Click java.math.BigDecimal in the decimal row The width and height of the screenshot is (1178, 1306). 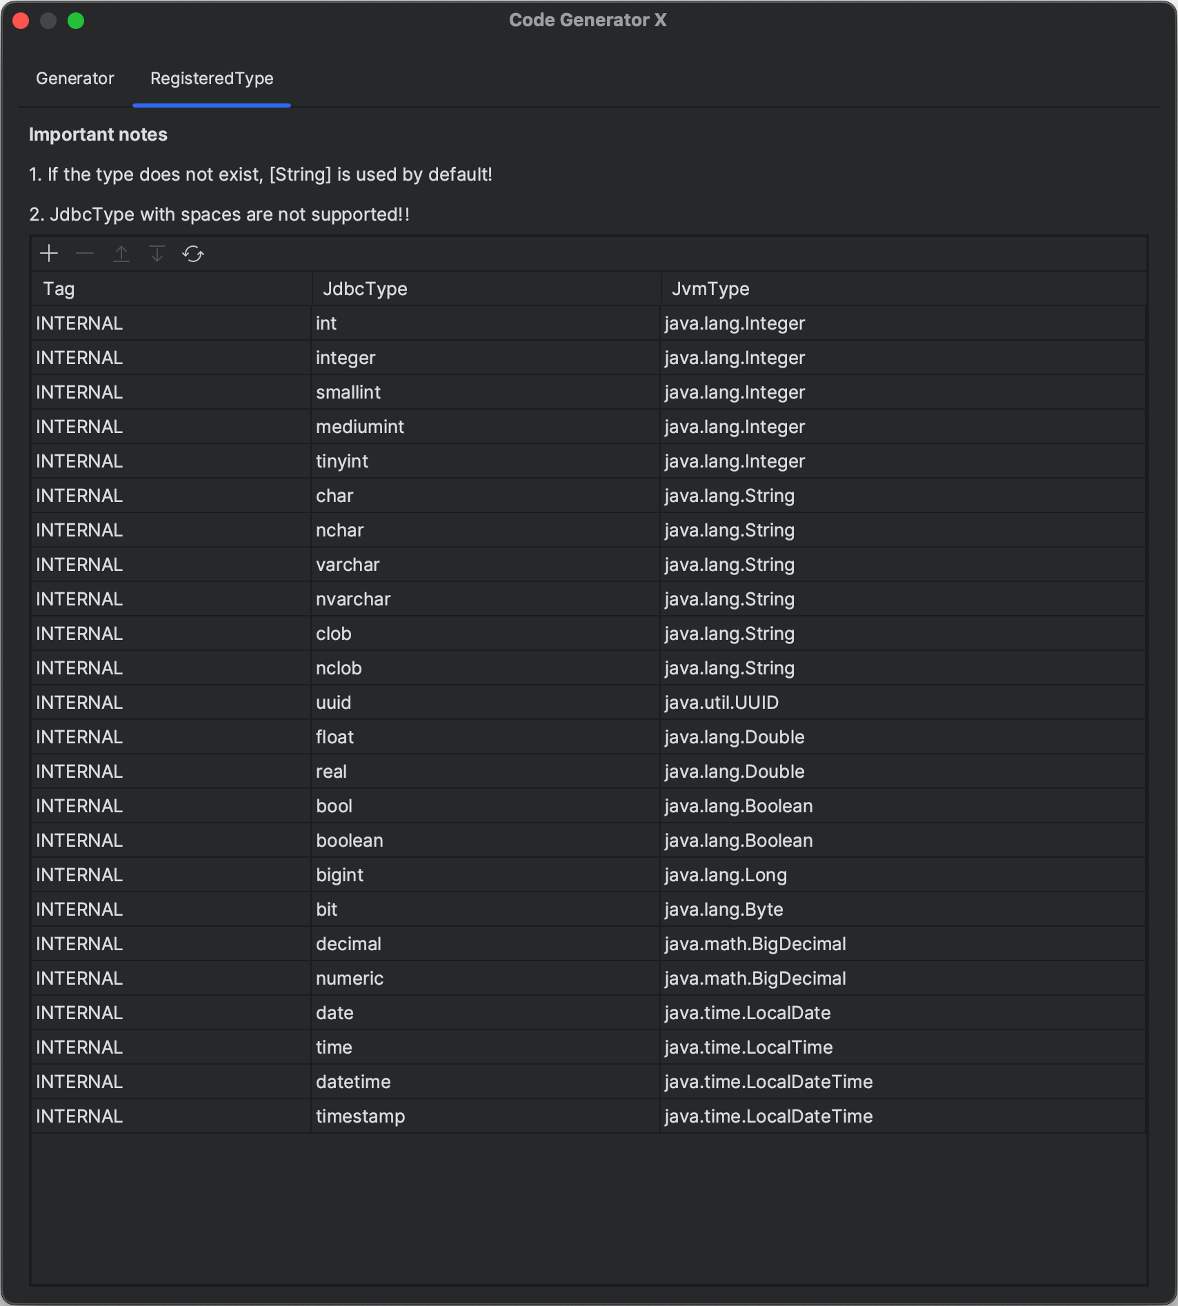[903, 944]
